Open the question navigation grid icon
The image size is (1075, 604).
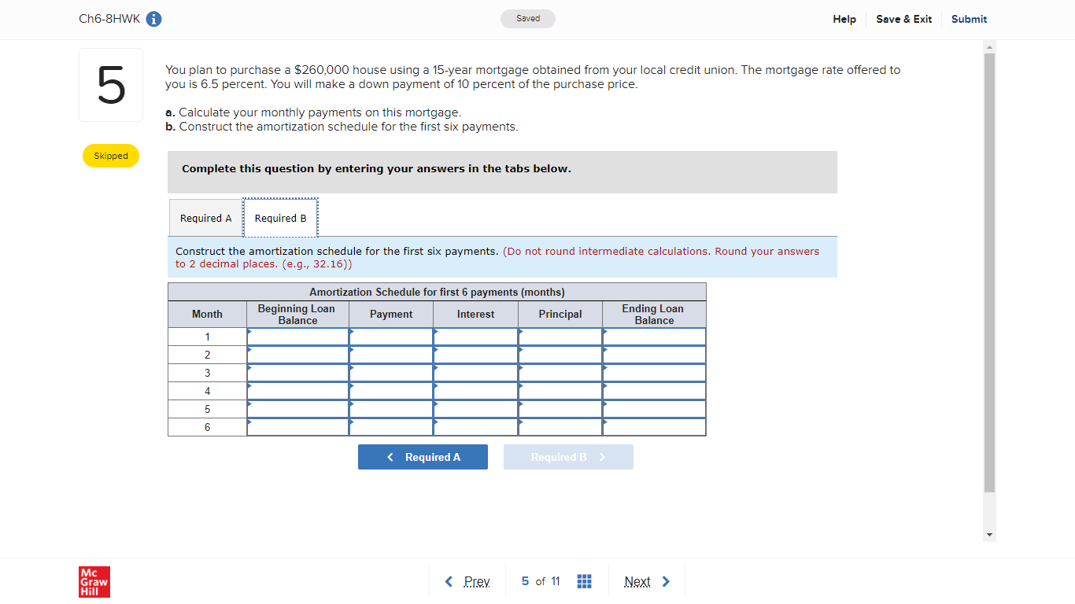tap(584, 580)
